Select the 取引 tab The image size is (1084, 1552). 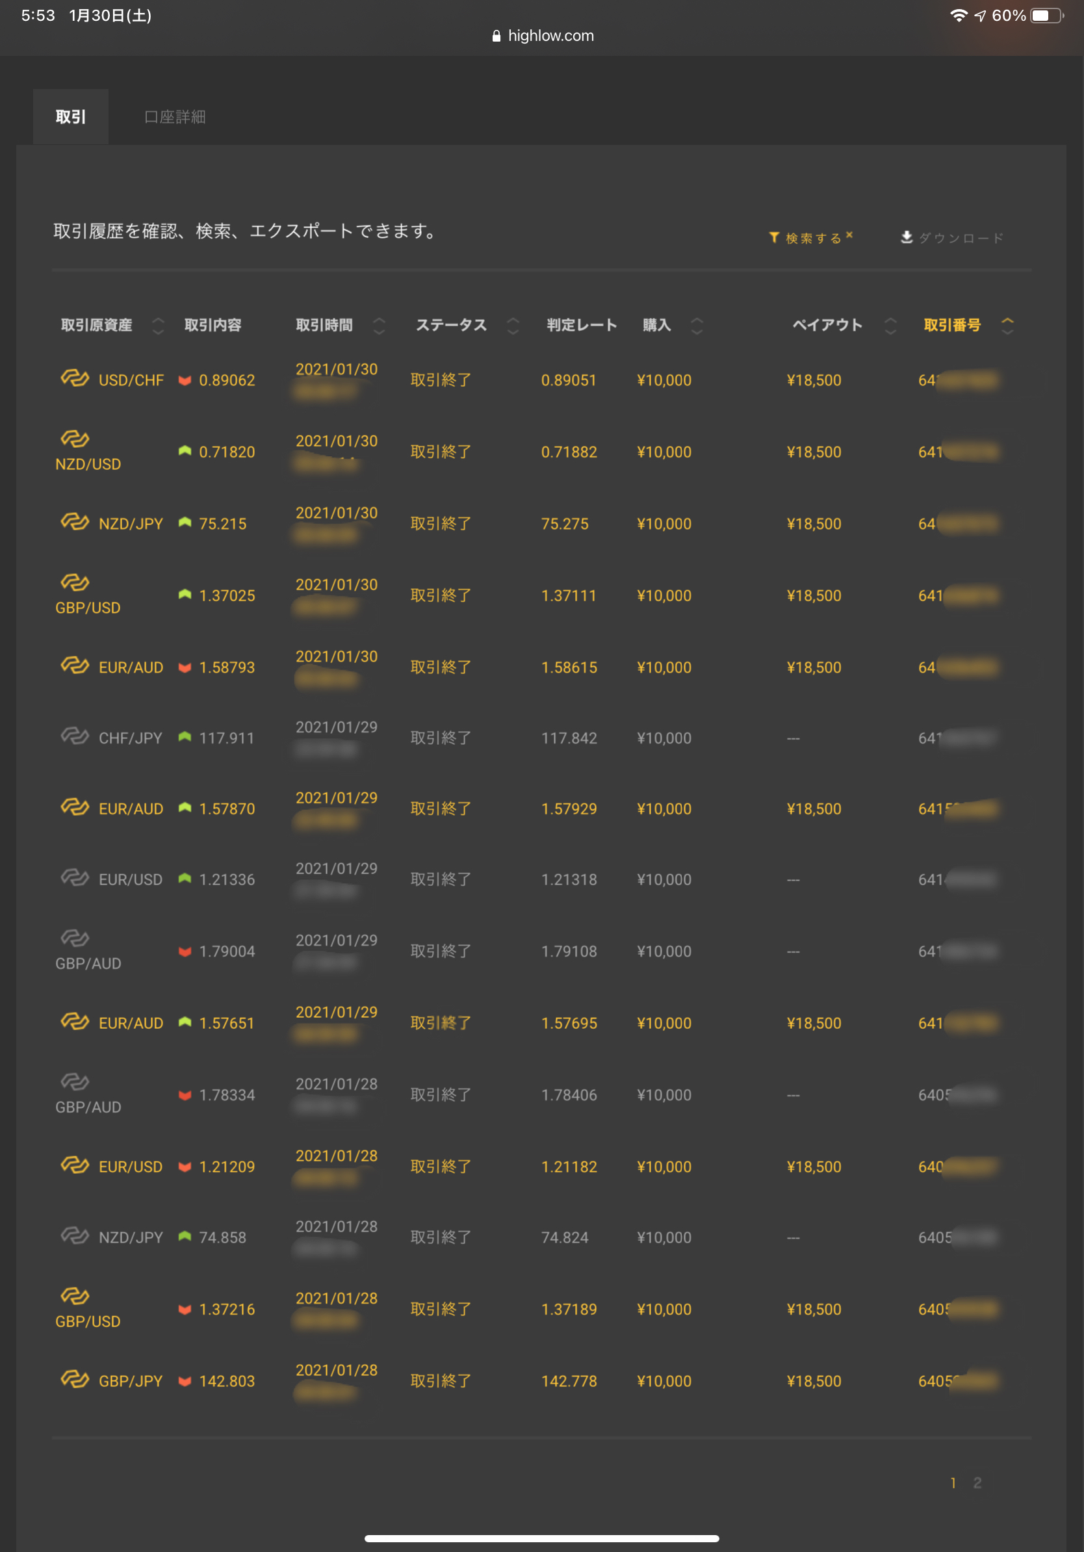click(x=70, y=117)
